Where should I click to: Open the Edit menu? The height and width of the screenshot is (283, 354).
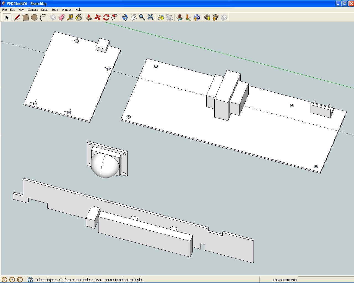click(12, 10)
